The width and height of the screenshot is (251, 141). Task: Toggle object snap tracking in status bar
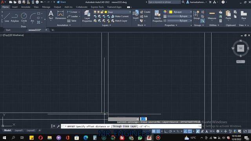click(x=186, y=131)
